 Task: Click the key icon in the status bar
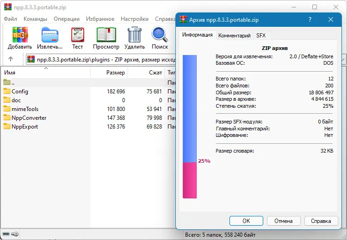coord(15,234)
